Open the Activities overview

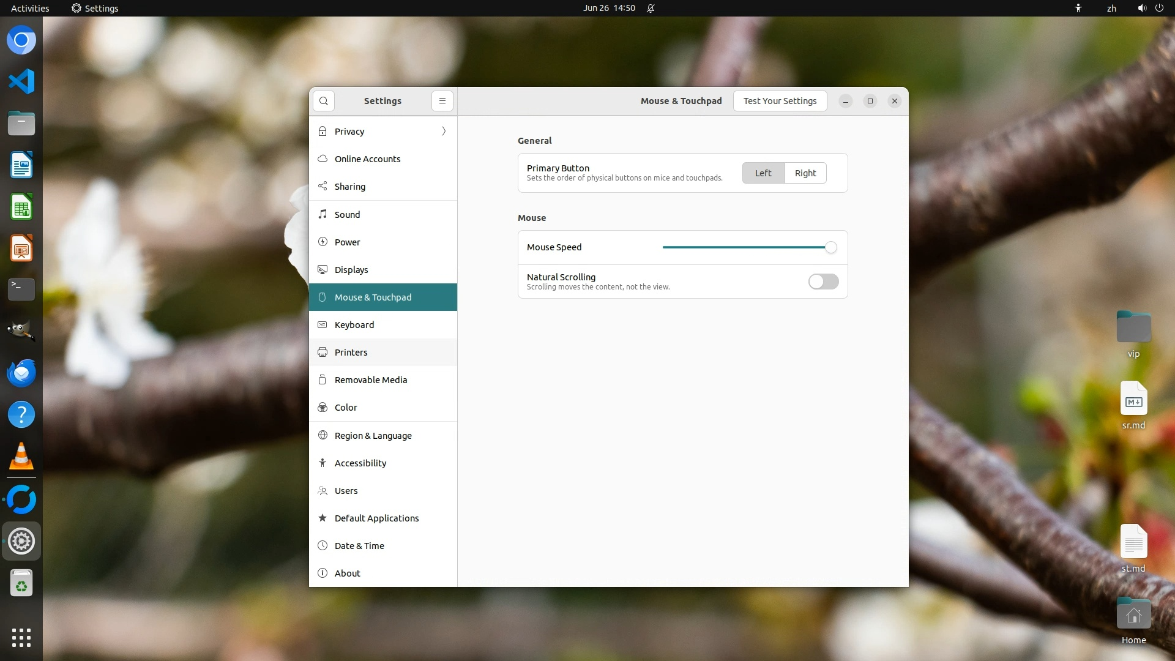(30, 8)
